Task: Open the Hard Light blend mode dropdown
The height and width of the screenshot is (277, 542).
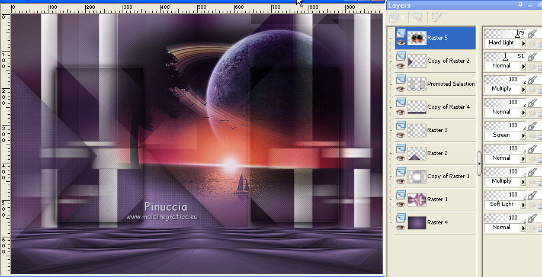Action: click(523, 43)
